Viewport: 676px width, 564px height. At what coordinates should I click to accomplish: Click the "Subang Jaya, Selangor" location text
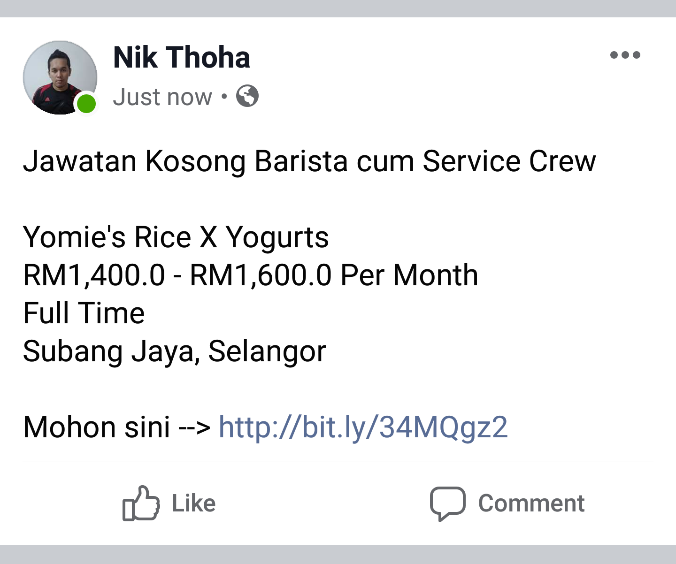[x=174, y=351]
